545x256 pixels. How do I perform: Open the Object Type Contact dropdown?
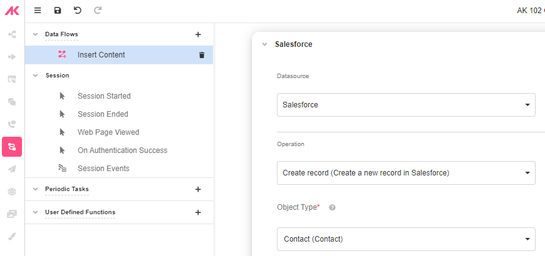click(406, 239)
